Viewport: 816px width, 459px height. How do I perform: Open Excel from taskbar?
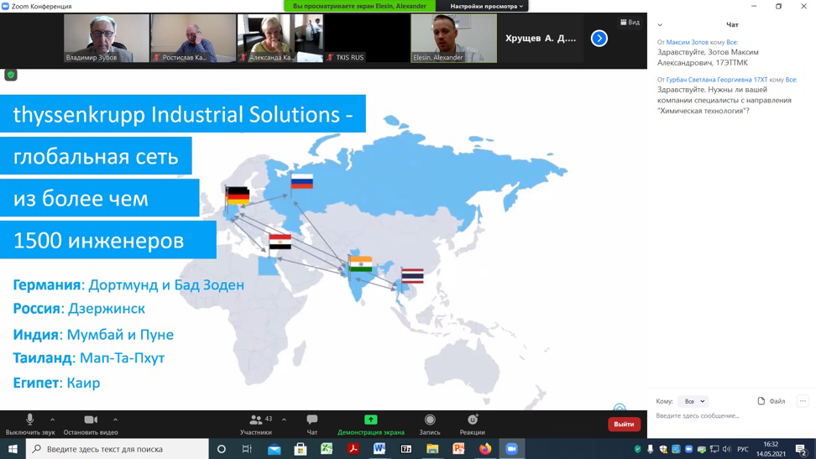[327, 449]
